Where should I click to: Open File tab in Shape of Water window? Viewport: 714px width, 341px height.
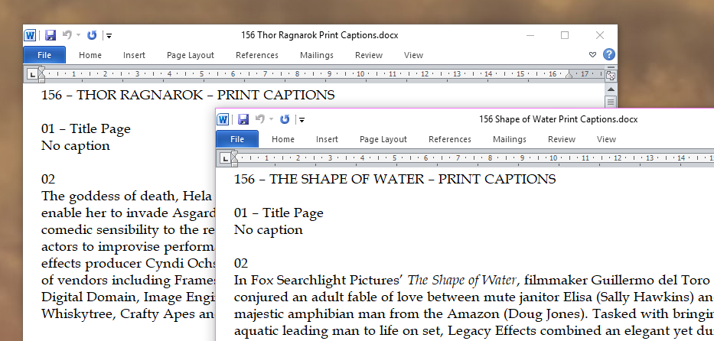[237, 139]
